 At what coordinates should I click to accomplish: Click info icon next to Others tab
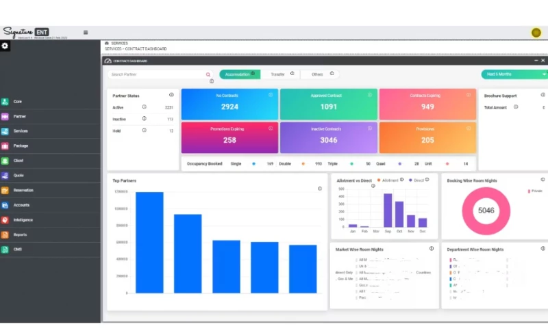(332, 74)
